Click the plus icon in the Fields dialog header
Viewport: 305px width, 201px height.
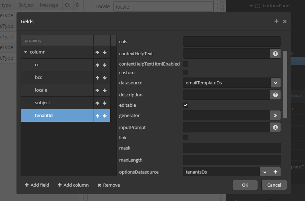(276, 21)
